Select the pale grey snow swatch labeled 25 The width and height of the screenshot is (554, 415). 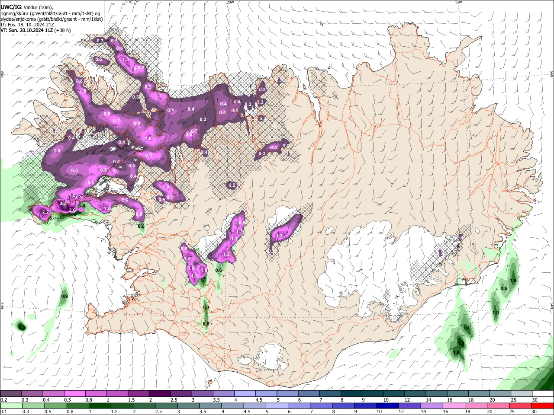coord(522,394)
